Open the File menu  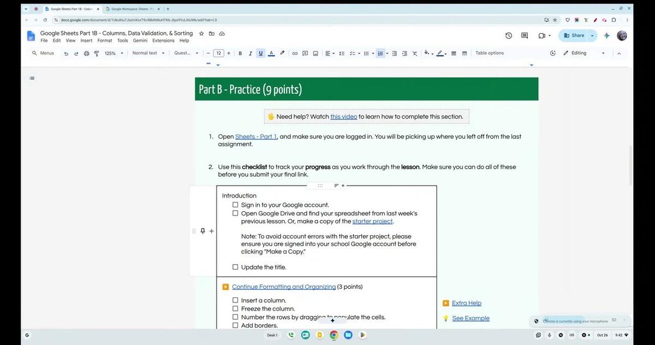click(44, 40)
